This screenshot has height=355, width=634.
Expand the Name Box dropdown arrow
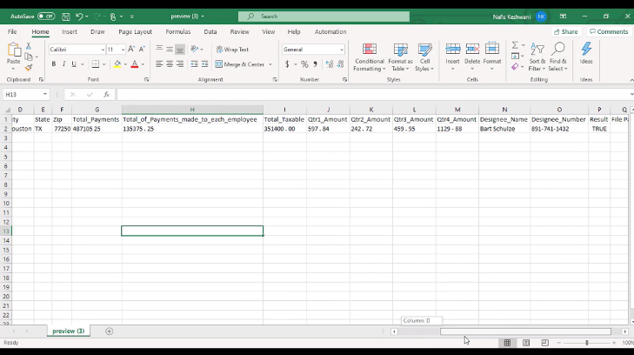pos(44,94)
